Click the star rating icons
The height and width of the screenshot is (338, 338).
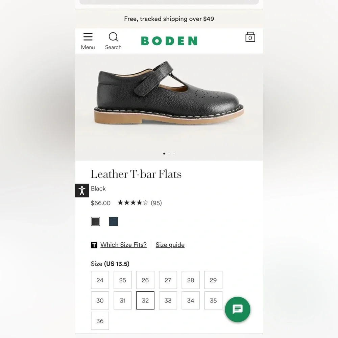point(133,203)
